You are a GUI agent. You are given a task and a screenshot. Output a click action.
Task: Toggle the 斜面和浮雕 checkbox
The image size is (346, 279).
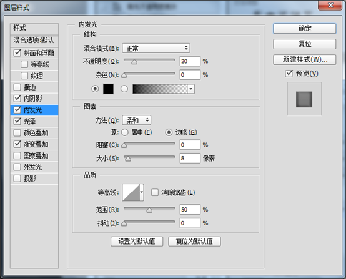17,52
